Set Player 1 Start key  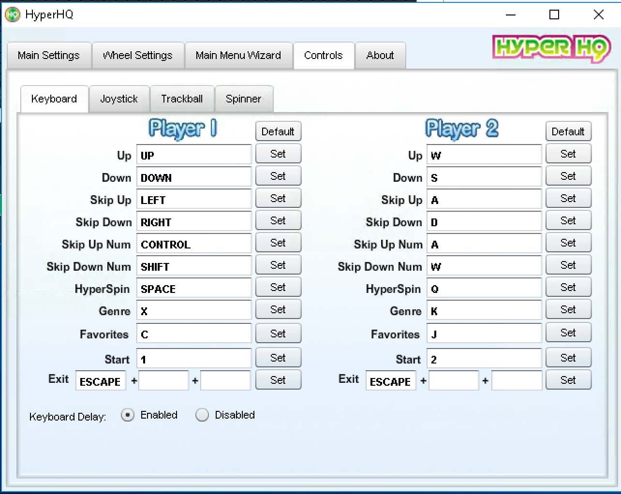click(x=278, y=358)
